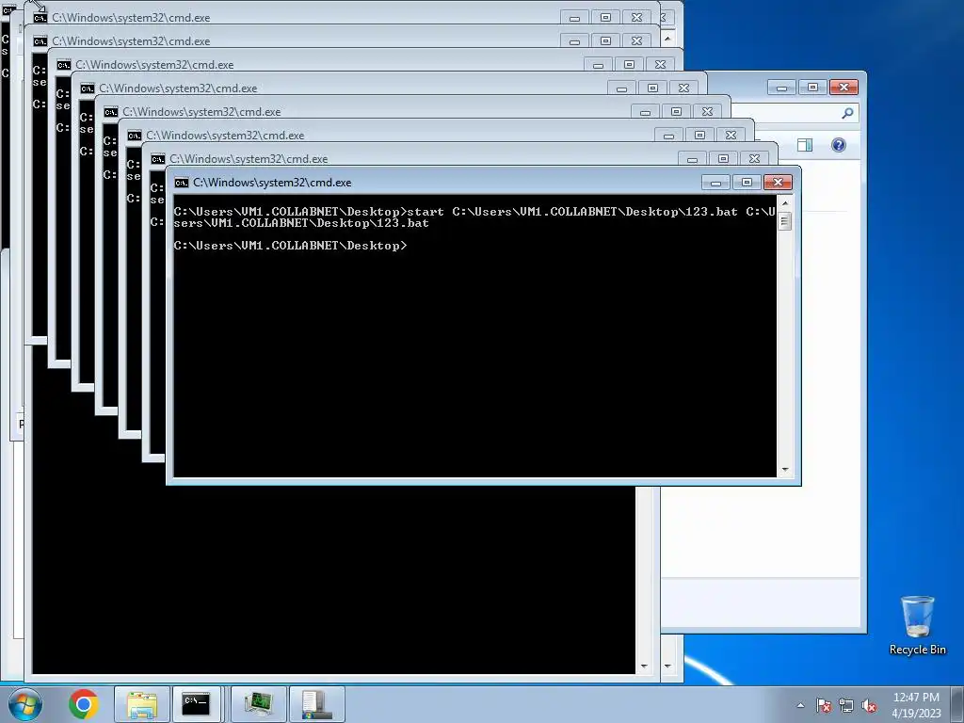
Task: Launch Google Chrome from the taskbar
Action: (x=84, y=704)
